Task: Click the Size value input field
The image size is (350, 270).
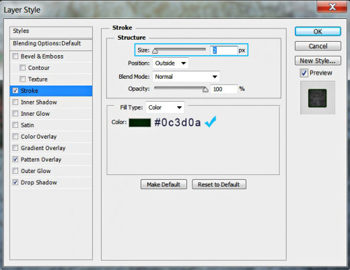Action: pos(223,50)
